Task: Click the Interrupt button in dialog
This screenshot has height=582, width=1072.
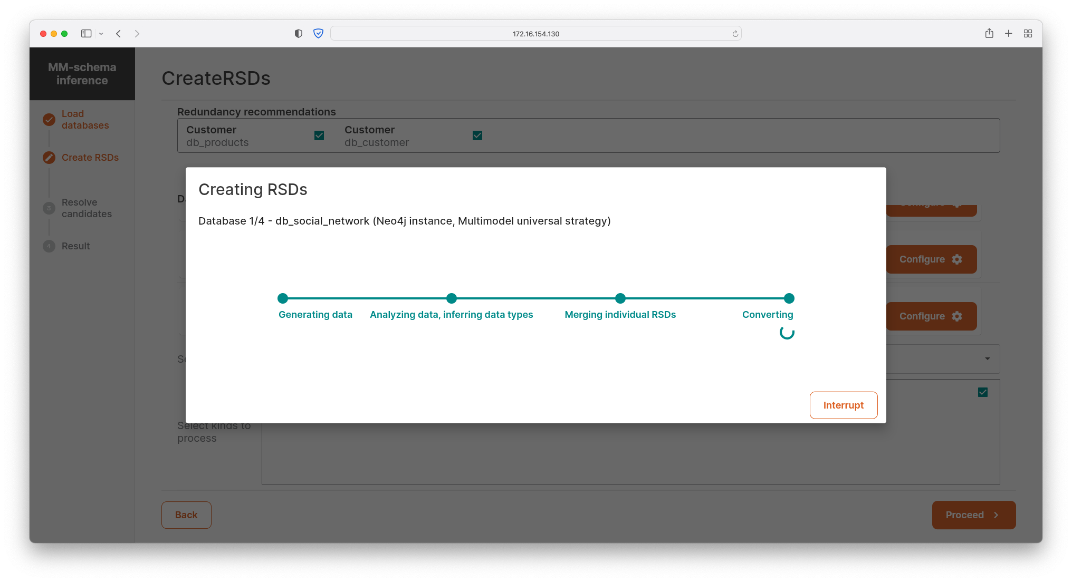Action: (x=843, y=405)
